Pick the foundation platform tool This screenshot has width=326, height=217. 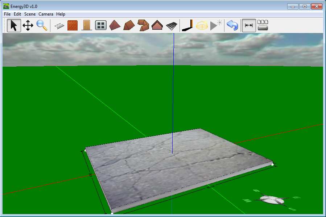pos(59,26)
